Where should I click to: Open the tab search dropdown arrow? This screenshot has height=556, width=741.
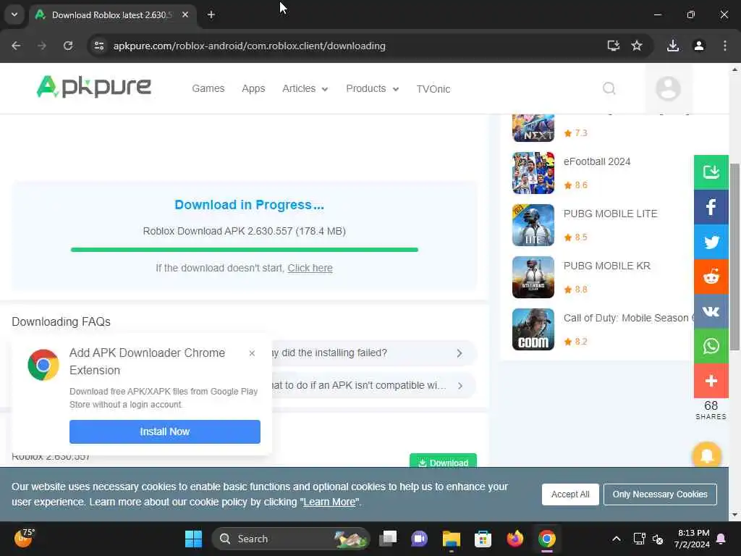(14, 14)
